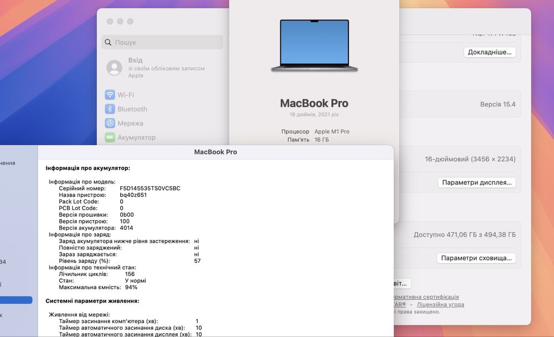
Task: Click serial number F5D145535TS0VC5BC
Action: point(150,188)
